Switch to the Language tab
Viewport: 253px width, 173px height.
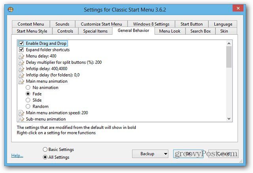pos(223,24)
